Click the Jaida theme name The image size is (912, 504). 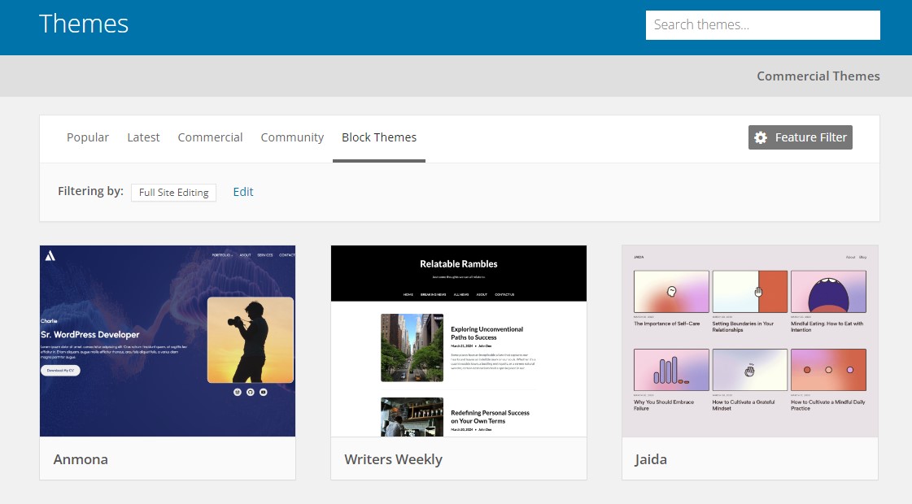tap(651, 459)
